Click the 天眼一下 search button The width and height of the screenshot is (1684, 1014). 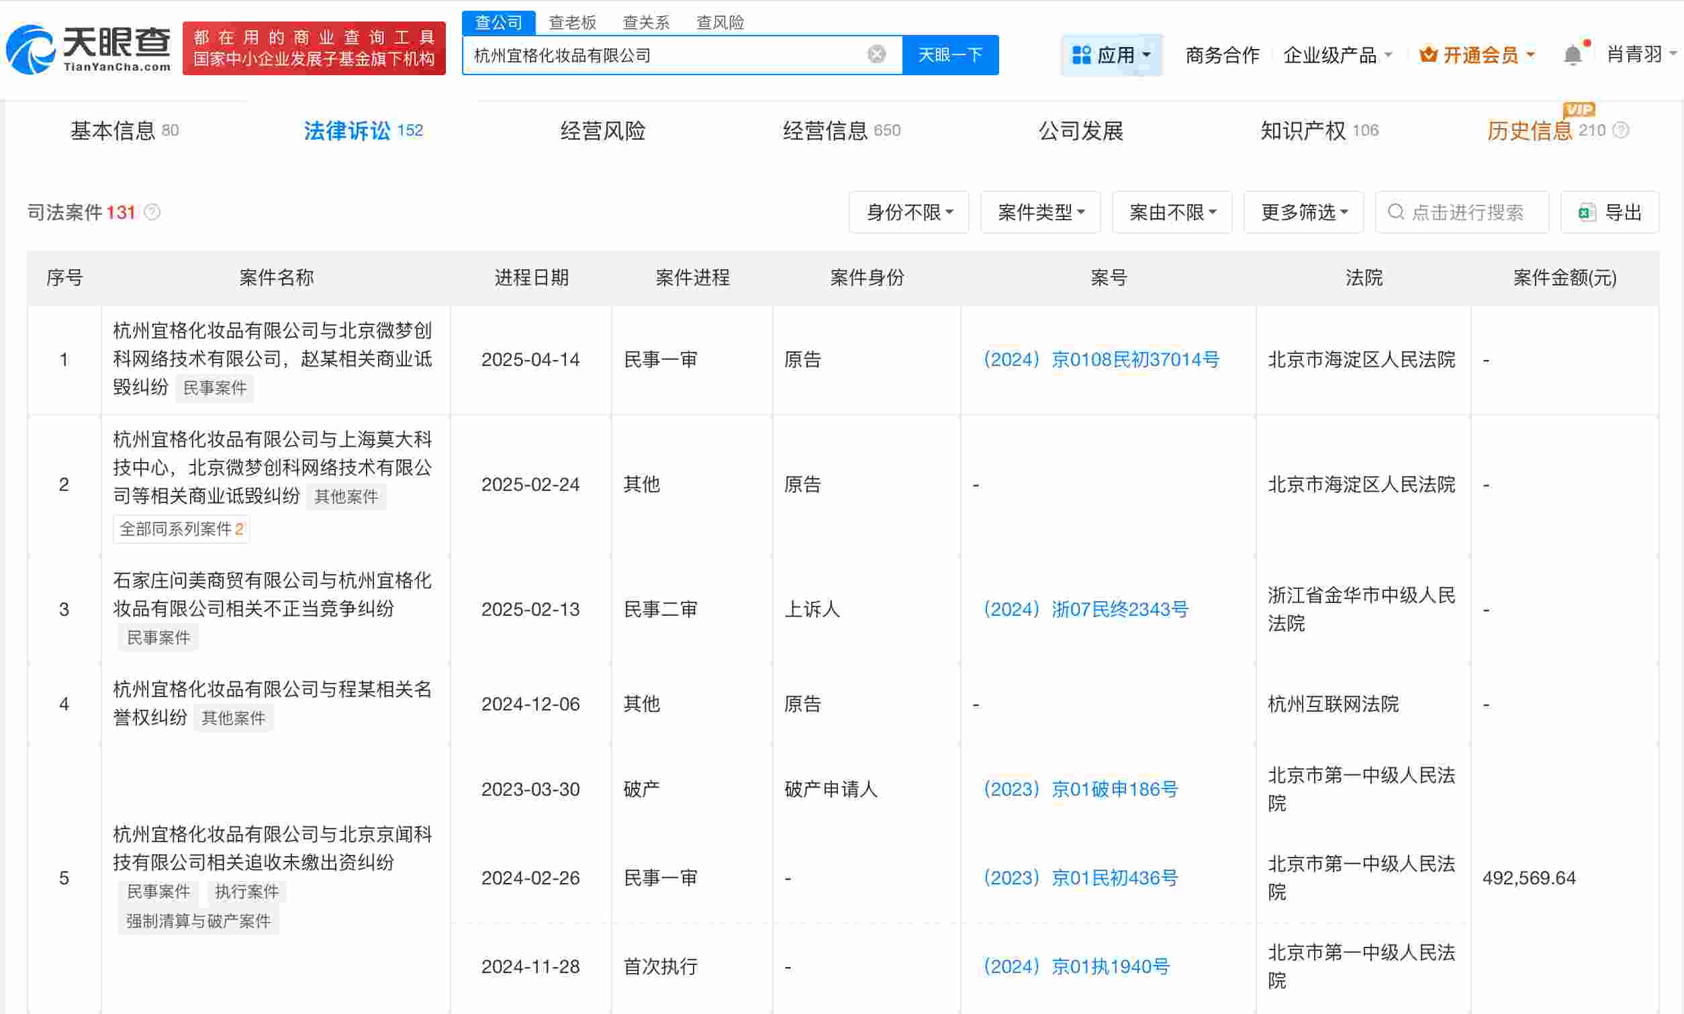point(951,54)
